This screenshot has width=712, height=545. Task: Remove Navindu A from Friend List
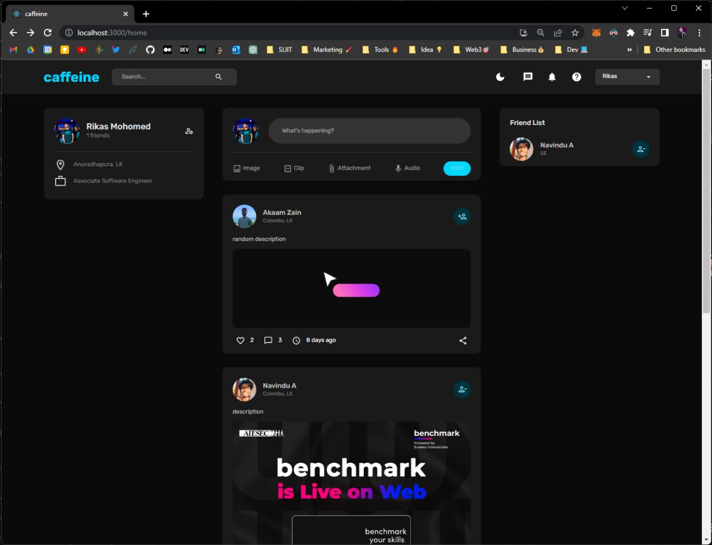(640, 149)
